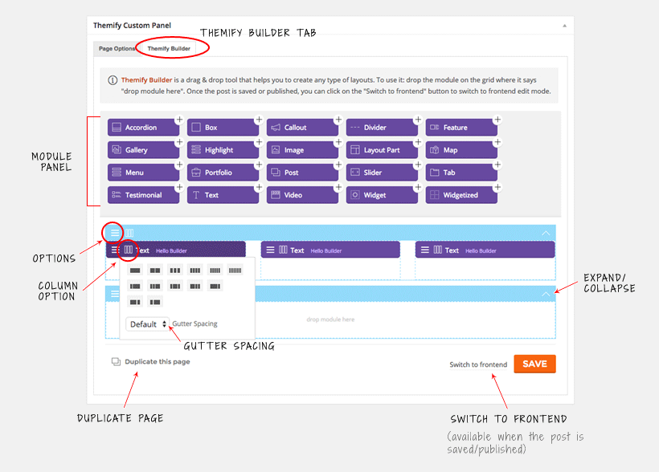Select the Text module in the module panel
The image size is (659, 472).
(x=223, y=195)
